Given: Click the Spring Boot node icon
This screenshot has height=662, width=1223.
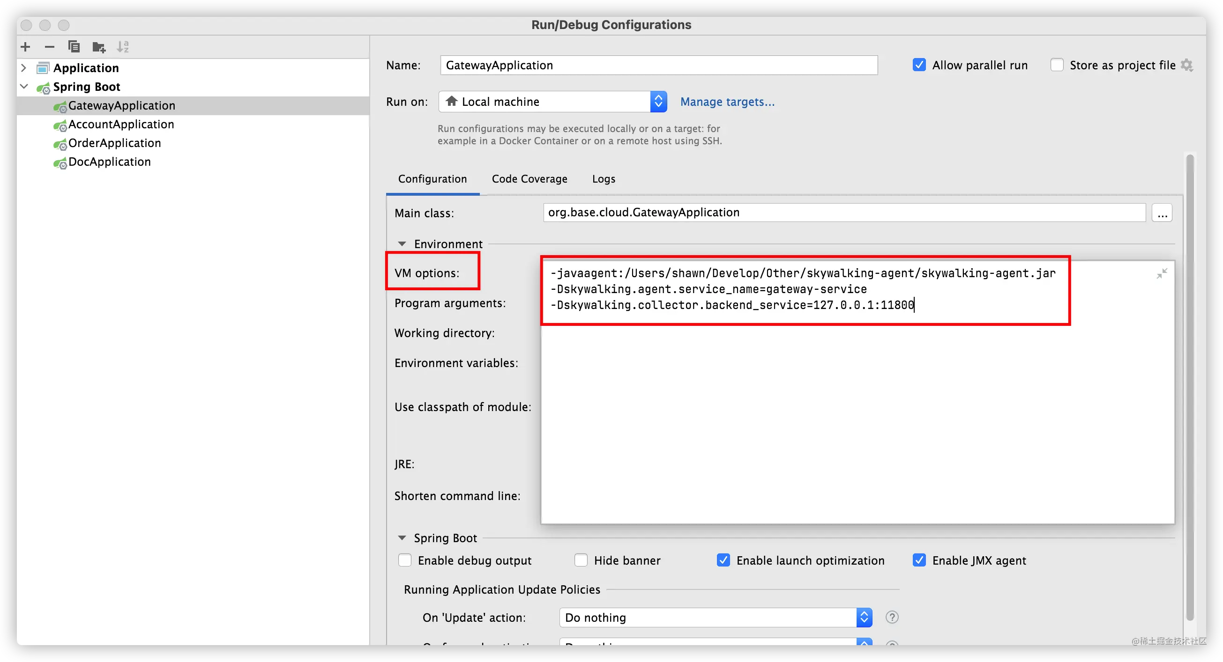Looking at the screenshot, I should (x=43, y=88).
